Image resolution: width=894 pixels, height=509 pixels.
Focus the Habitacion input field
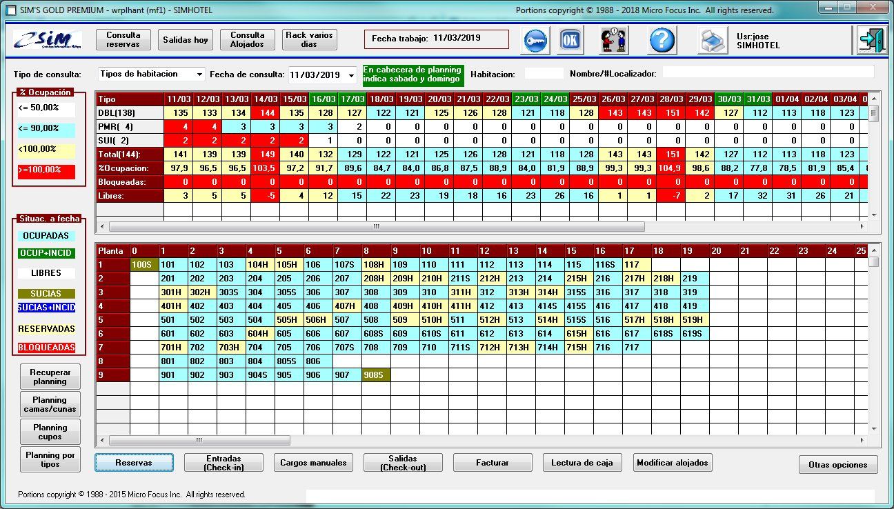(544, 73)
